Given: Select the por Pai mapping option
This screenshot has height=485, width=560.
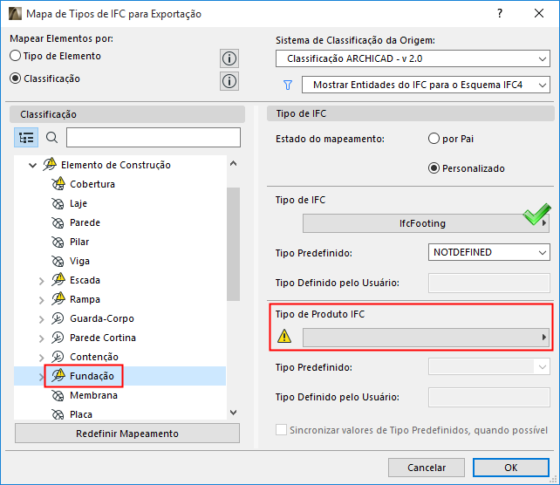Looking at the screenshot, I should [x=434, y=139].
